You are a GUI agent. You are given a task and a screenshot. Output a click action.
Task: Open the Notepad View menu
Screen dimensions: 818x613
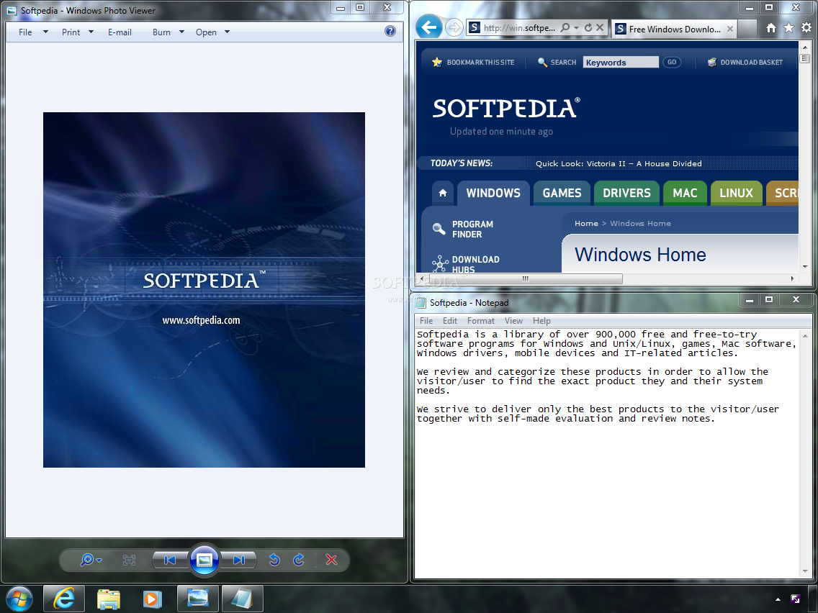point(513,321)
